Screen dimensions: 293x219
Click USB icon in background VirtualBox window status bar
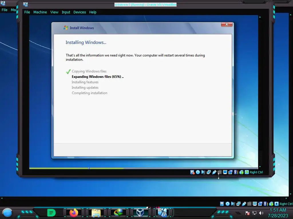[244, 204]
